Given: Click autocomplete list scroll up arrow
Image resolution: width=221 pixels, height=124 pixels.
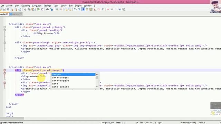Looking at the screenshot, I should tap(97, 74).
